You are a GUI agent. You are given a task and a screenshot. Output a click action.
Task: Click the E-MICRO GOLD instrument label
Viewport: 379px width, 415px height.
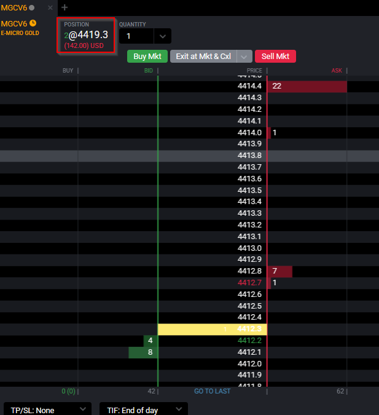20,33
